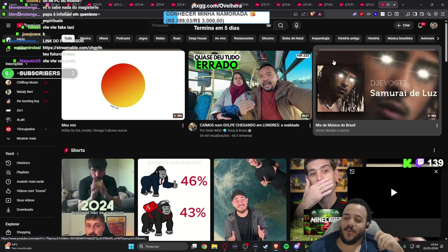Play the miniplayer video

click(x=394, y=192)
